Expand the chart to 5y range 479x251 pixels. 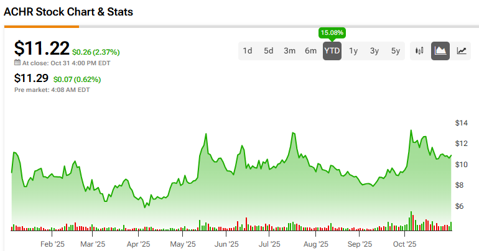[396, 51]
